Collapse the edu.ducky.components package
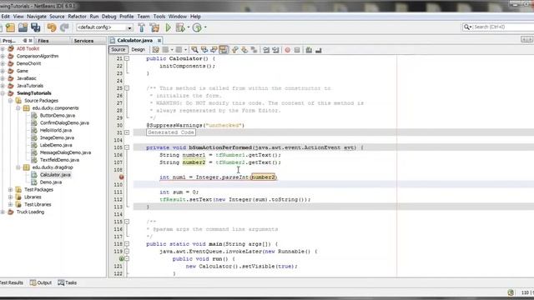The image size is (534, 300). [18, 108]
